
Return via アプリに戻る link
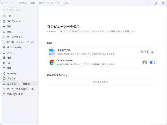pos(13,10)
